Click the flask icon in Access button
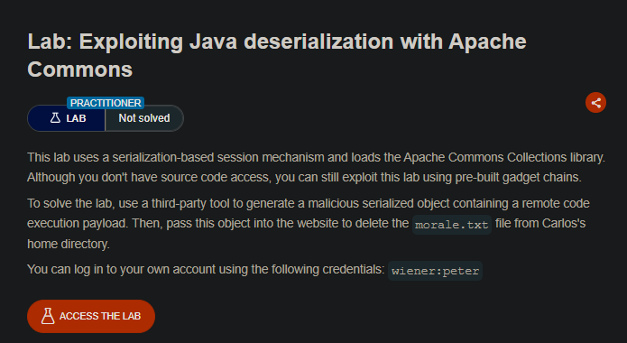The width and height of the screenshot is (627, 343). pyautogui.click(x=48, y=316)
